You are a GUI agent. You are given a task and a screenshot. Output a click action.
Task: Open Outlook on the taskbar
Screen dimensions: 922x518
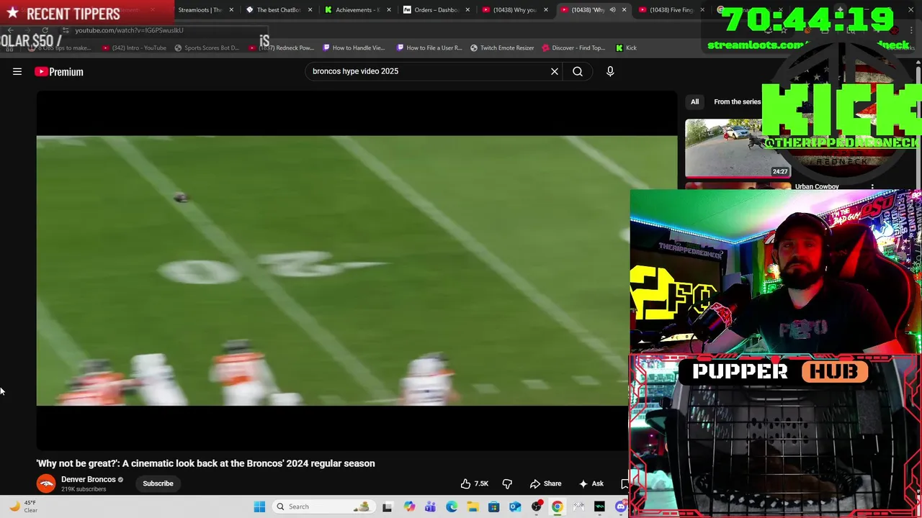click(x=515, y=506)
